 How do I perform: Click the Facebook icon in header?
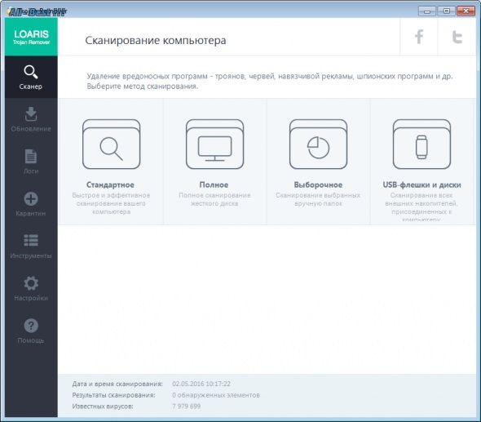419,37
